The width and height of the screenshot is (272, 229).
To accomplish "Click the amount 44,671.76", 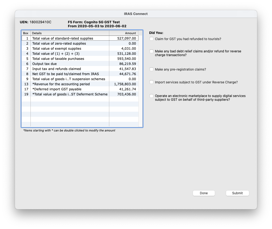I will [127, 74].
